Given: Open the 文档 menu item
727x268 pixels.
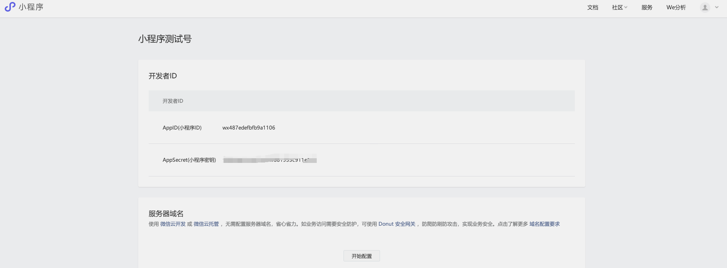Looking at the screenshot, I should pyautogui.click(x=593, y=7).
